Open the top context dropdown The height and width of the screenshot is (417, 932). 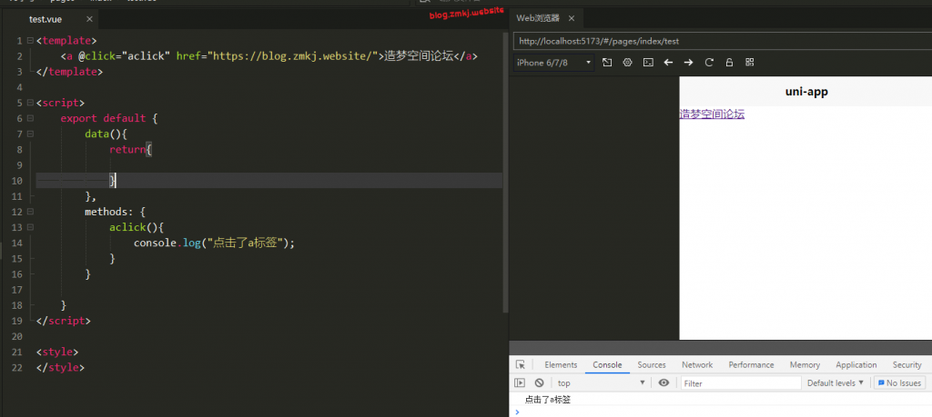601,383
